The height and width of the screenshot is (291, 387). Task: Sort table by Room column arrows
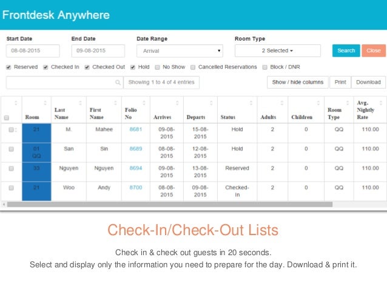[x=45, y=103]
